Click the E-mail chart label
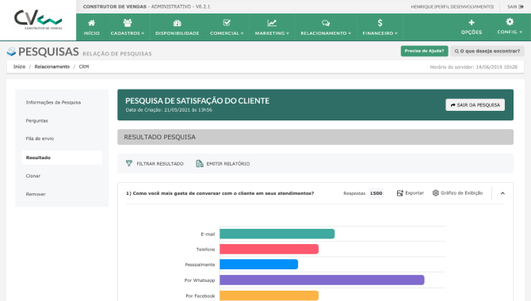 pos(208,234)
